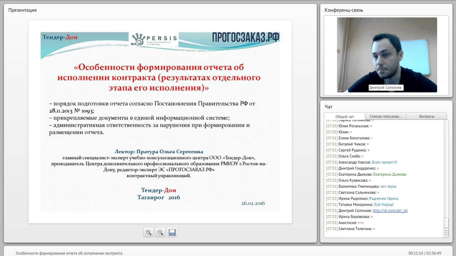
Task: Select the Светлана Сальникова chat message
Action: [353, 192]
